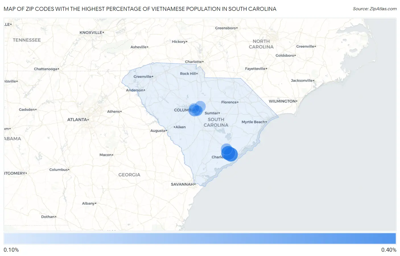Screen dimensions: 400x256
Task: Click the map title heading text
Action: pos(140,9)
